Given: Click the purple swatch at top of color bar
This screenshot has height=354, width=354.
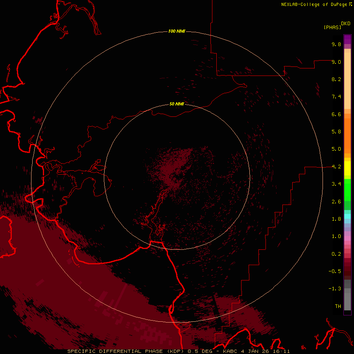Looking at the screenshot, I should [x=347, y=39].
